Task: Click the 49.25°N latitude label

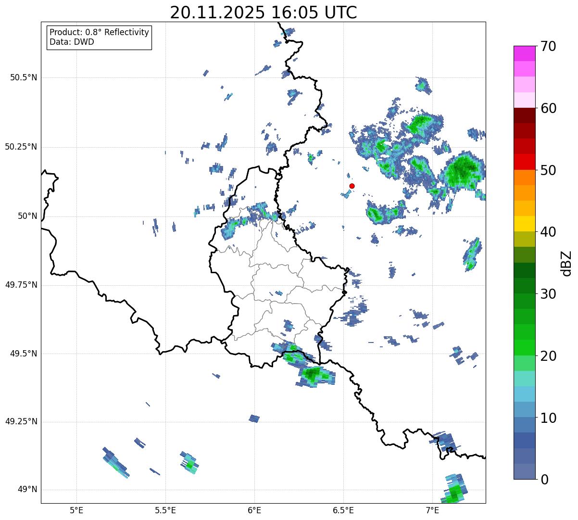Action: tap(21, 421)
